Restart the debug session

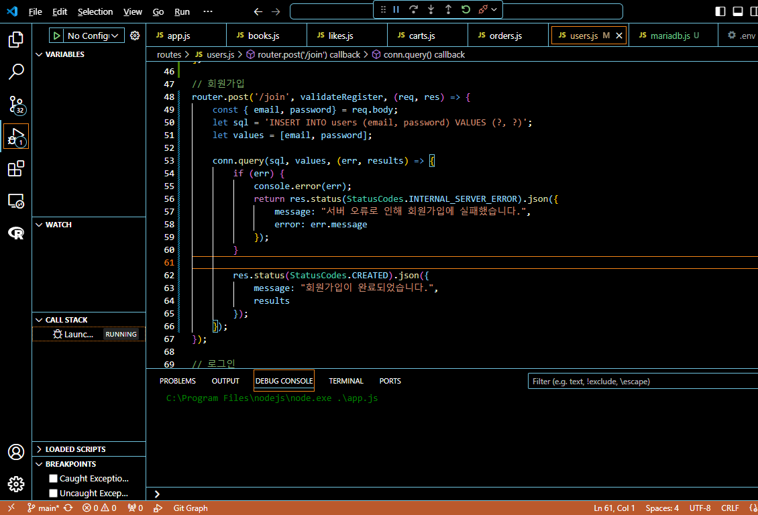(x=466, y=9)
